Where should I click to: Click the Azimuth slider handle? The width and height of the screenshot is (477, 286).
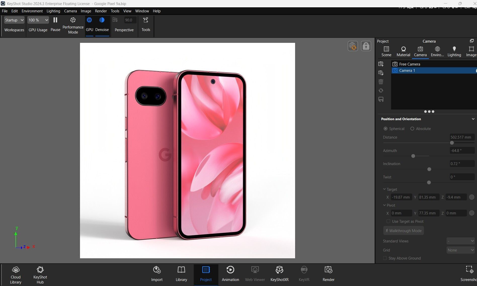click(413, 156)
